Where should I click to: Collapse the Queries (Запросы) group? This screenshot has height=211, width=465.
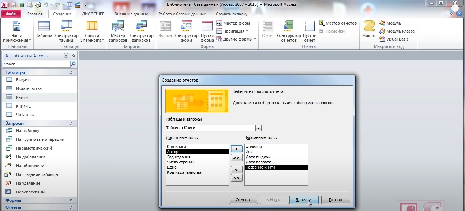[x=71, y=123]
